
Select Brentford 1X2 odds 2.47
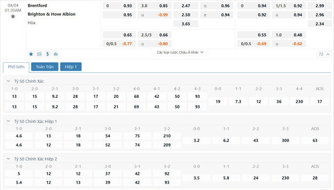186,6
